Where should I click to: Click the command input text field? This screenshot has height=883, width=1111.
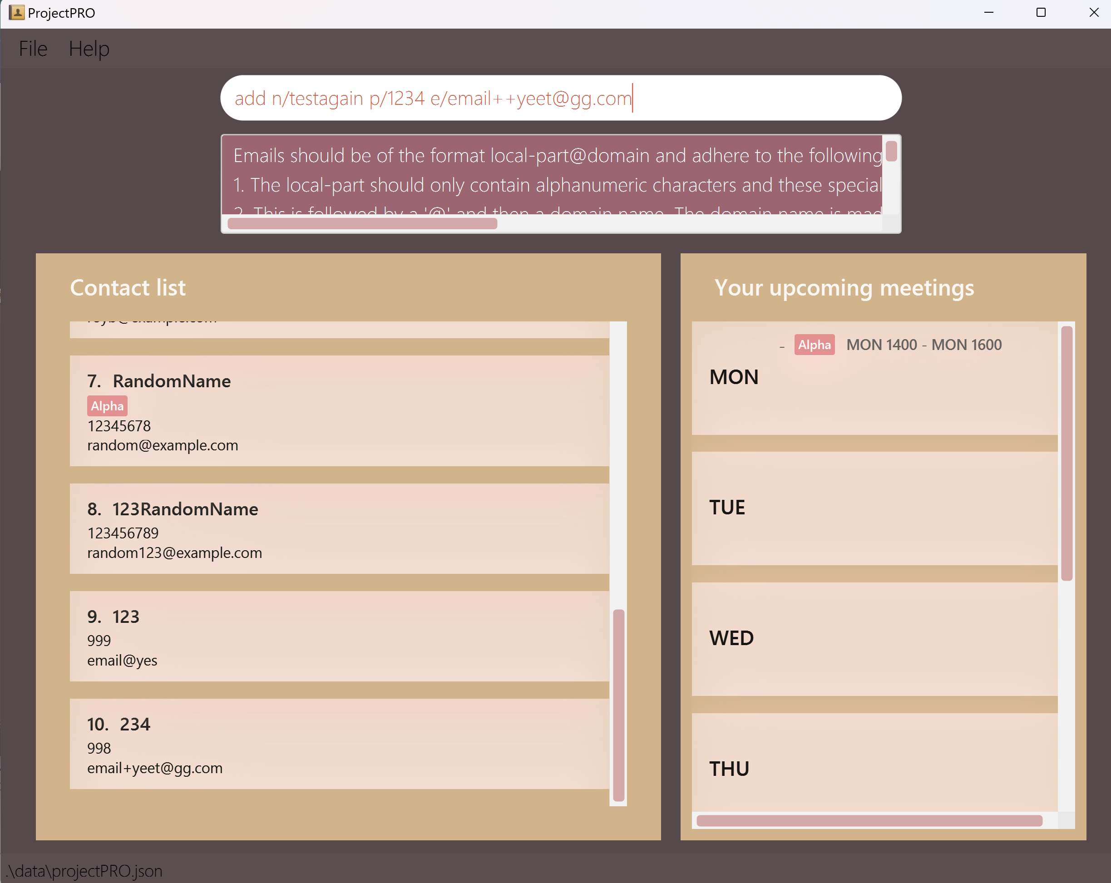560,98
